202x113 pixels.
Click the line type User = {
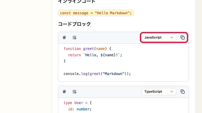[78, 103]
